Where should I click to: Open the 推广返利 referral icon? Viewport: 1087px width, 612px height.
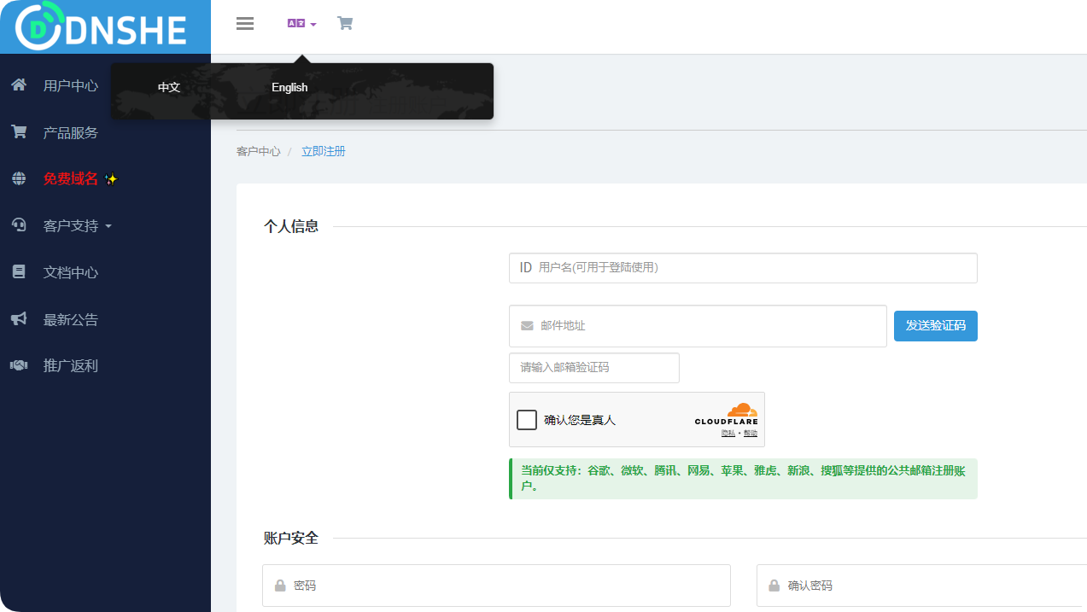point(19,364)
